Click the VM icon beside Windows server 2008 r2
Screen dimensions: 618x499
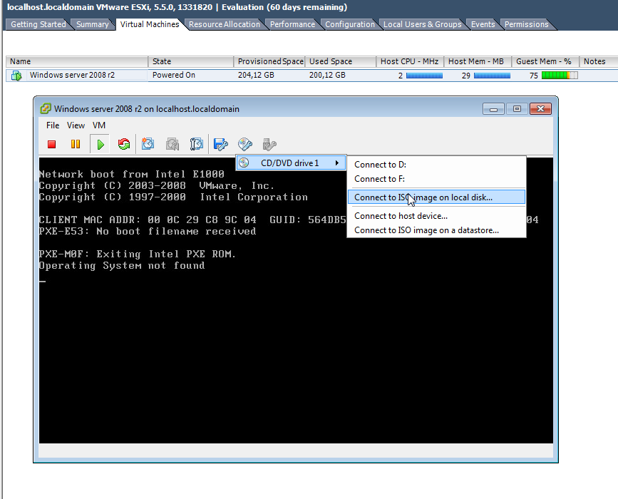click(x=16, y=76)
